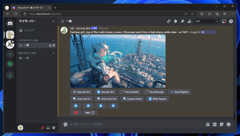Open the generated anime girl image
The width and height of the screenshot is (240, 136).
[x=118, y=61]
